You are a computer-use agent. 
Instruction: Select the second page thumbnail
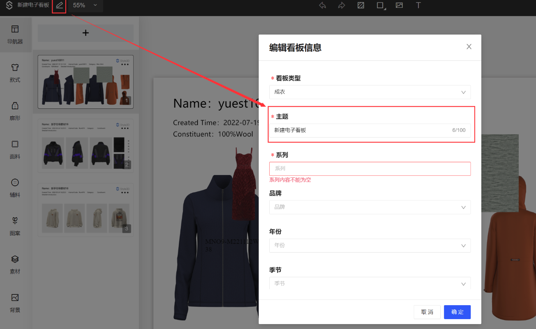[x=85, y=146]
